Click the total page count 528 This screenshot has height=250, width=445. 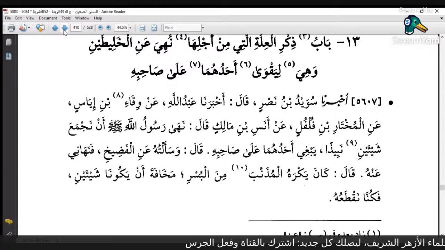(90, 27)
